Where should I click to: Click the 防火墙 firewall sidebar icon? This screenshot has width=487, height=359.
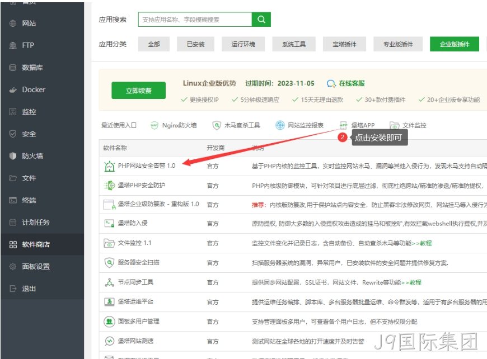13,156
